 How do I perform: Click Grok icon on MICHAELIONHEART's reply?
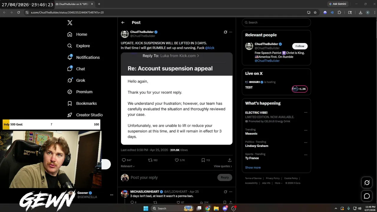[225, 192]
